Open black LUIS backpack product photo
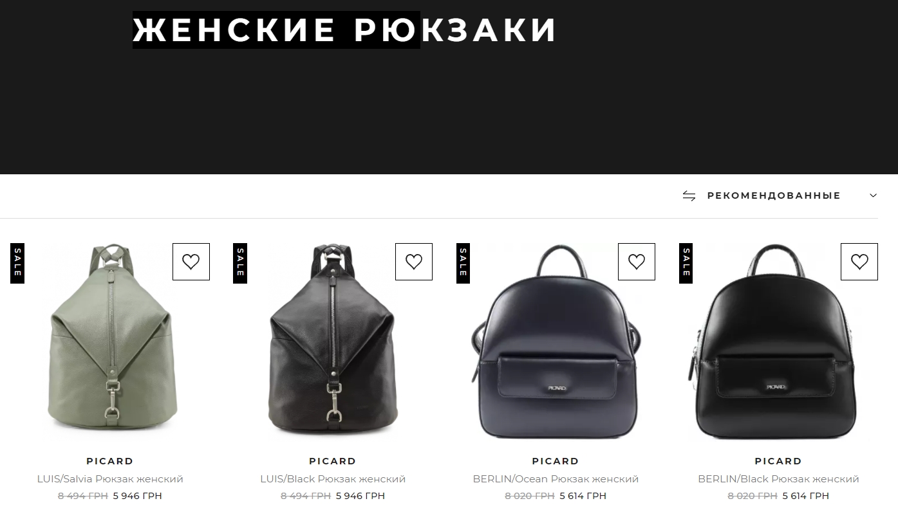 333,341
